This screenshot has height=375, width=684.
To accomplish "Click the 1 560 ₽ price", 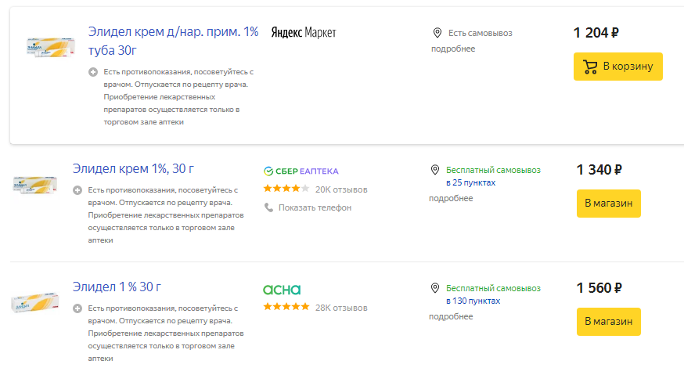I will [599, 288].
